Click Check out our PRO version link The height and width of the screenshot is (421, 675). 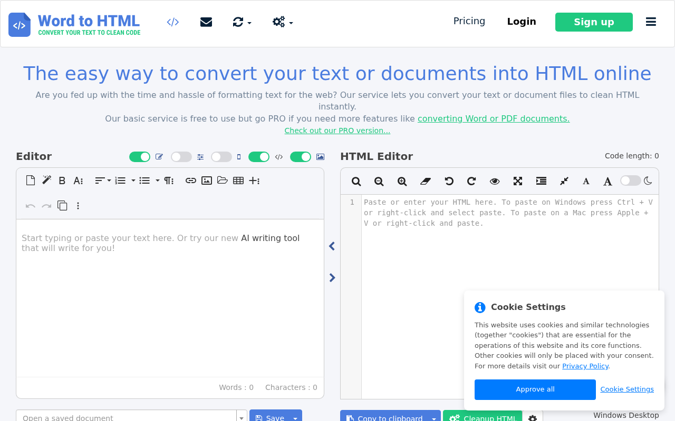(x=337, y=131)
